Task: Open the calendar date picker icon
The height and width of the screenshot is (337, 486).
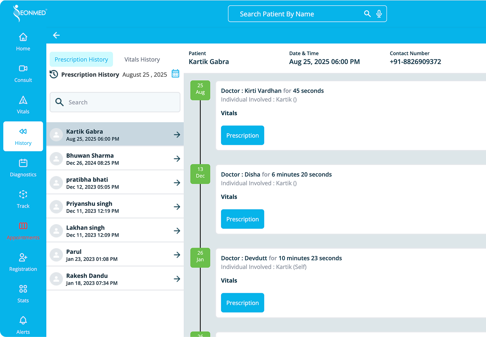Action: (x=175, y=73)
